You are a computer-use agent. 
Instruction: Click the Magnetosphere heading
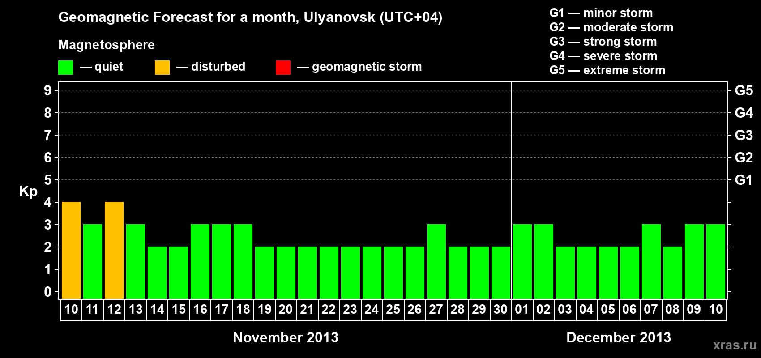click(x=107, y=45)
